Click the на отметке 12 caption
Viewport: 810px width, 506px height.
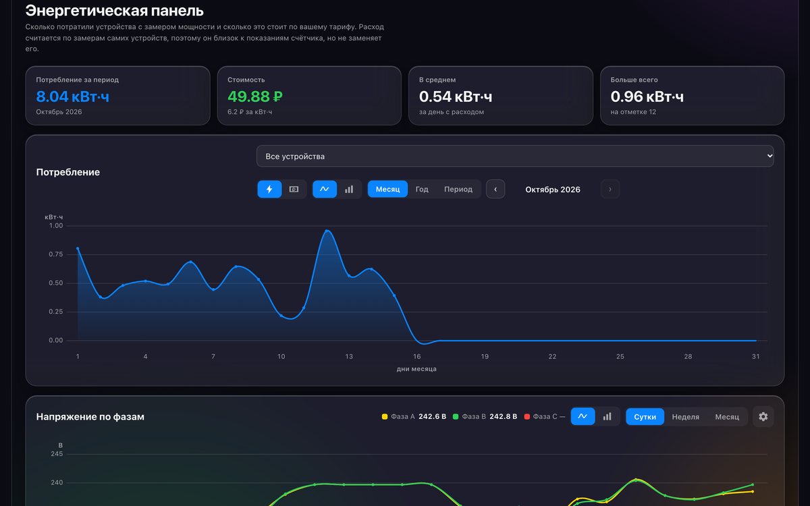point(633,112)
